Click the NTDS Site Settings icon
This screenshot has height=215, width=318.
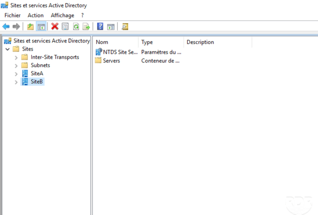(x=98, y=52)
